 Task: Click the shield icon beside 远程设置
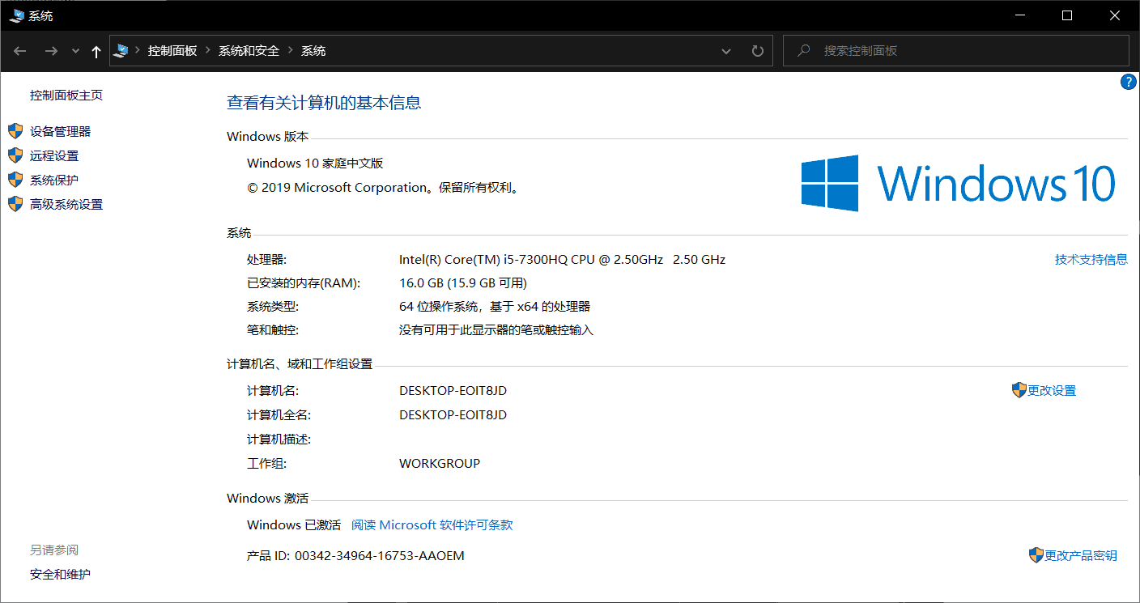(15, 155)
